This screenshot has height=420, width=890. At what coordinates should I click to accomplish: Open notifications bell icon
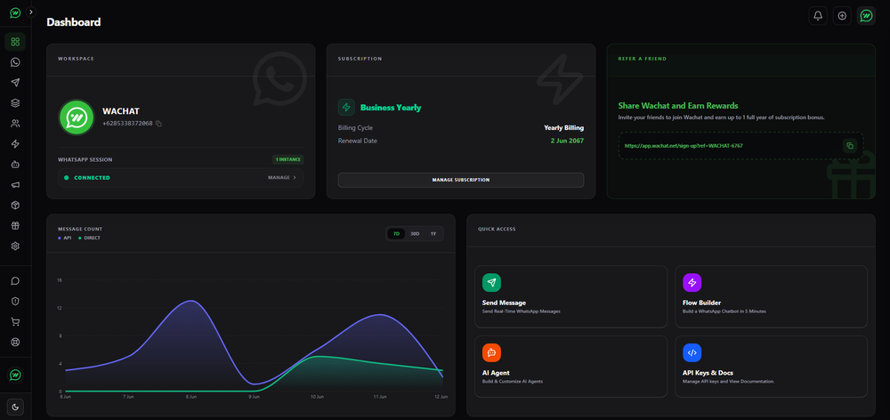coord(818,16)
